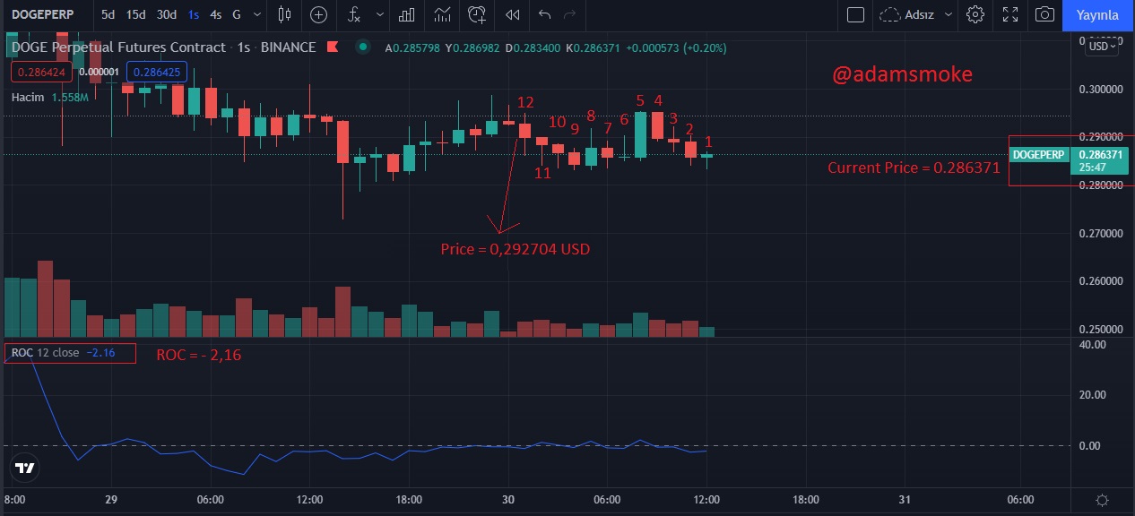Open the candlestick chart type selector
The width and height of the screenshot is (1135, 516).
pyautogui.click(x=285, y=14)
